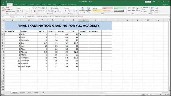Select the Account sheet tab

tap(22, 92)
